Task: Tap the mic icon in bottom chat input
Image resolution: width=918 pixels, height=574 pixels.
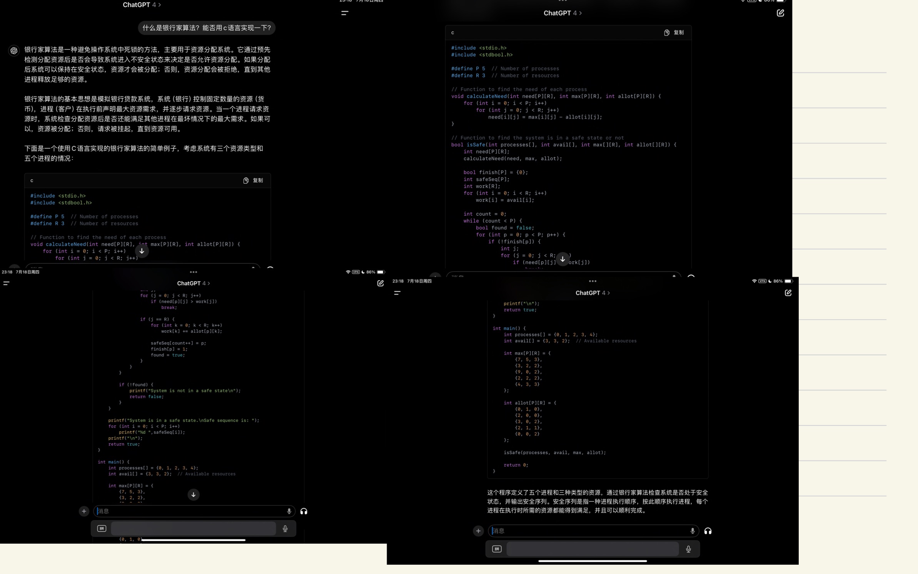Action: pyautogui.click(x=693, y=531)
